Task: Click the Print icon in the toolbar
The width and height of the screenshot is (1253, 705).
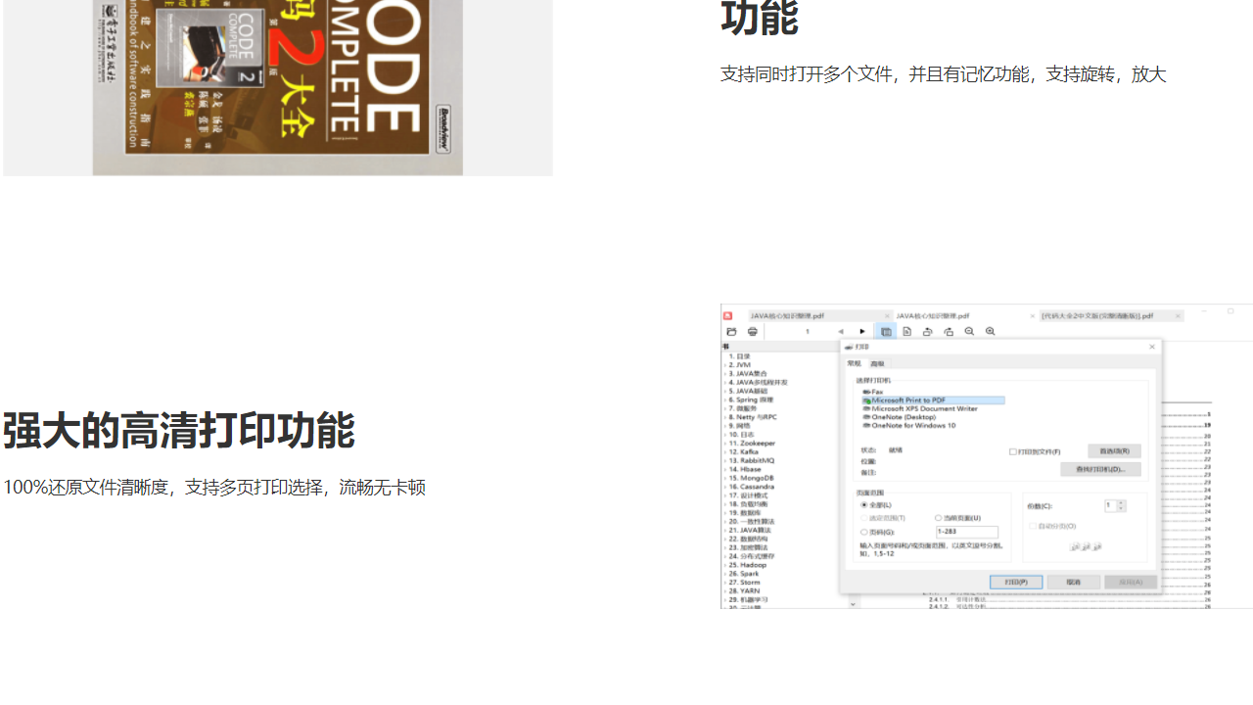Action: click(x=752, y=331)
